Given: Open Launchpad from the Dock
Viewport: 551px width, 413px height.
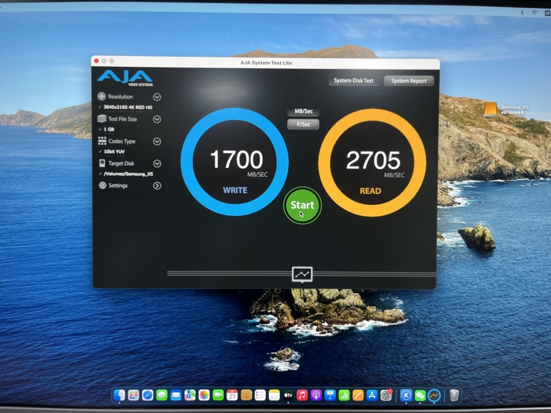Looking at the screenshot, I should coord(134,395).
